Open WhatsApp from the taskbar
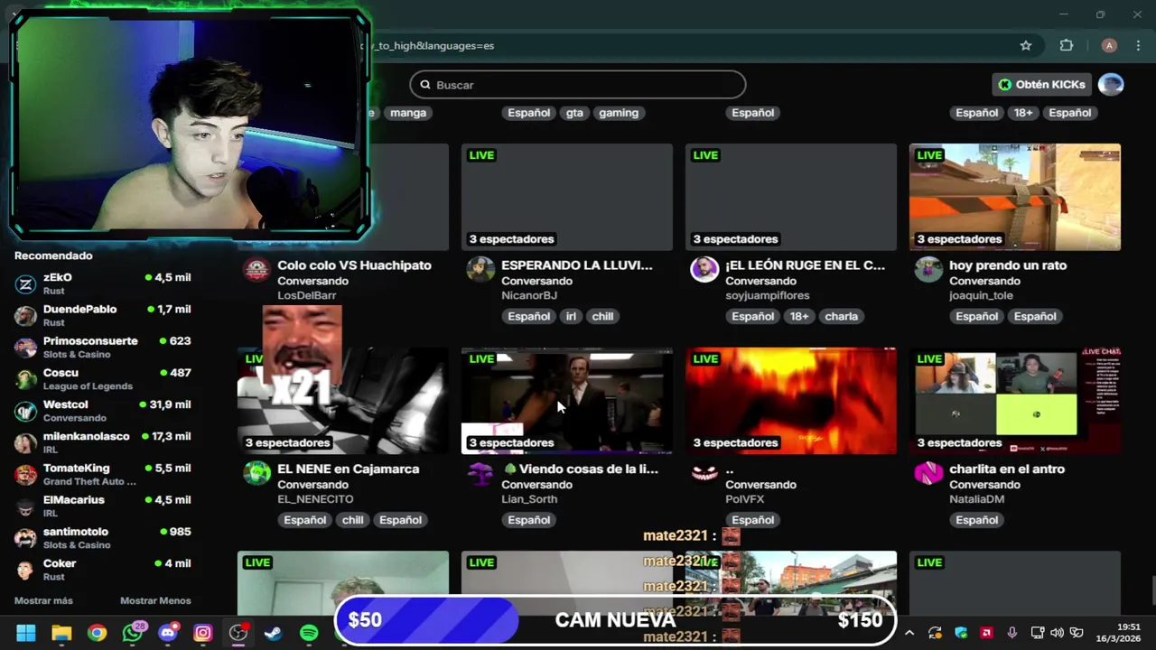This screenshot has height=650, width=1156. click(x=133, y=633)
